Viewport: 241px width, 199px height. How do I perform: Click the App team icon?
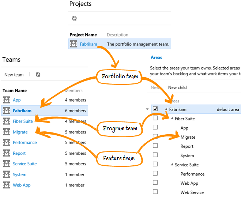tap(6, 100)
